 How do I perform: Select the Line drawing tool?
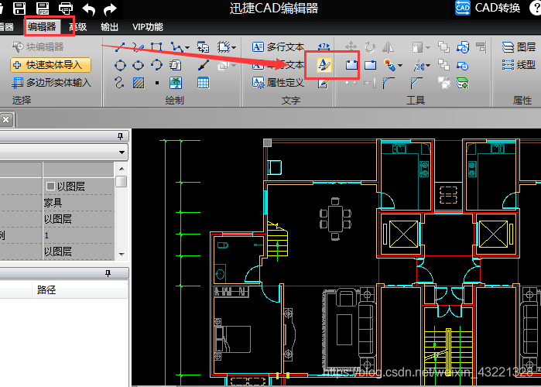(x=120, y=47)
